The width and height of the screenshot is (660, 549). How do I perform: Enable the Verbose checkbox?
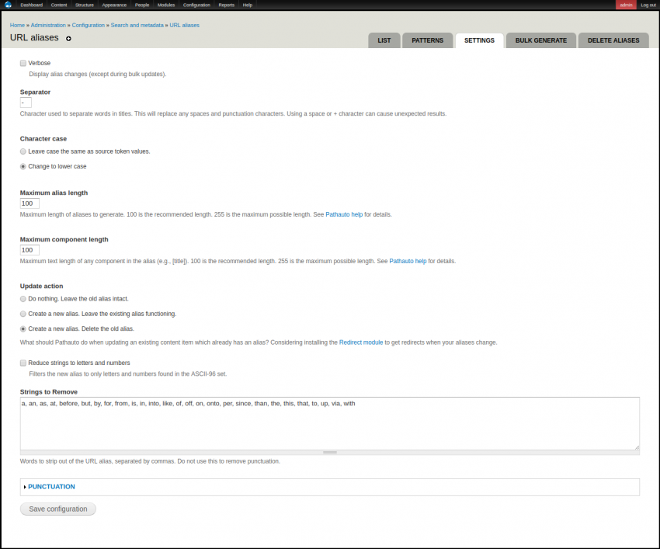23,63
